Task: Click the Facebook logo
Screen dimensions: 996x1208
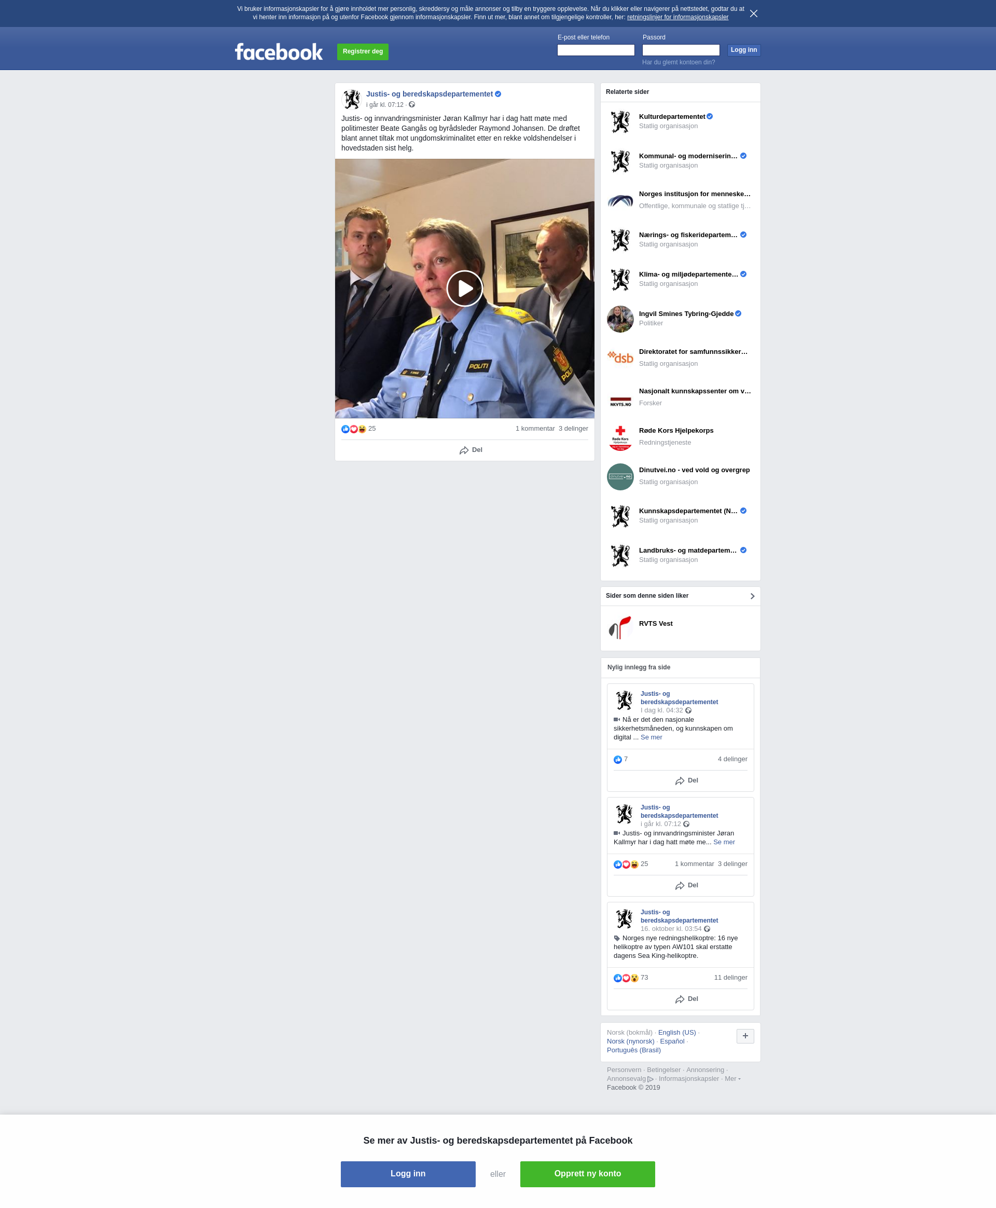Action: 278,52
